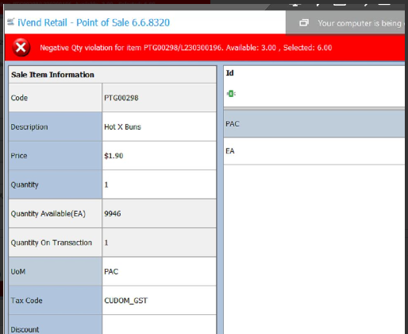Click the remote session monitor icon
The image size is (408, 334).
(304, 23)
